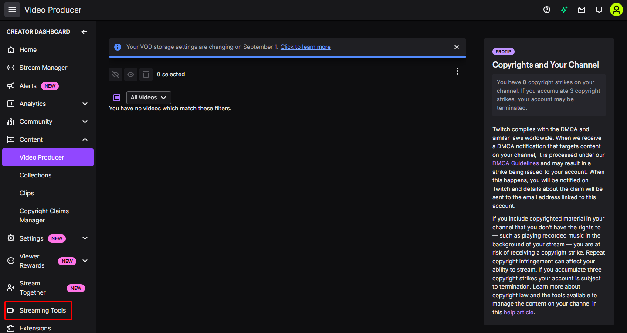627x333 pixels.
Task: Expand the Analytics section chevron
Action: 85,104
